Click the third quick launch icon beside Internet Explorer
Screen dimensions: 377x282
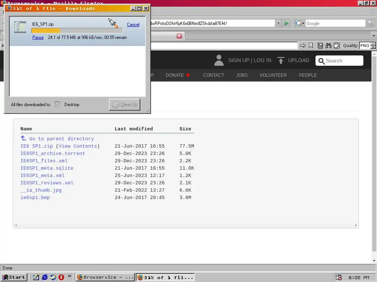pyautogui.click(x=53, y=278)
